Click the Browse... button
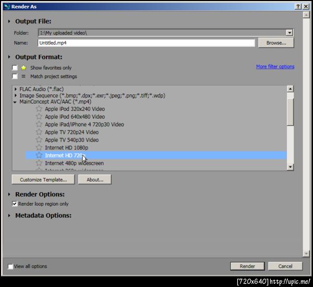 pos(276,43)
